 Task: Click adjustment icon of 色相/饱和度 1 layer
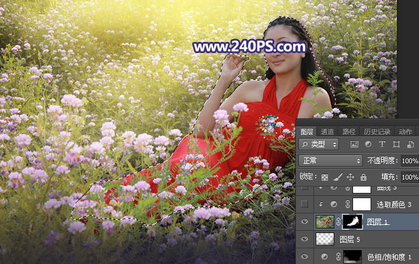point(324,256)
